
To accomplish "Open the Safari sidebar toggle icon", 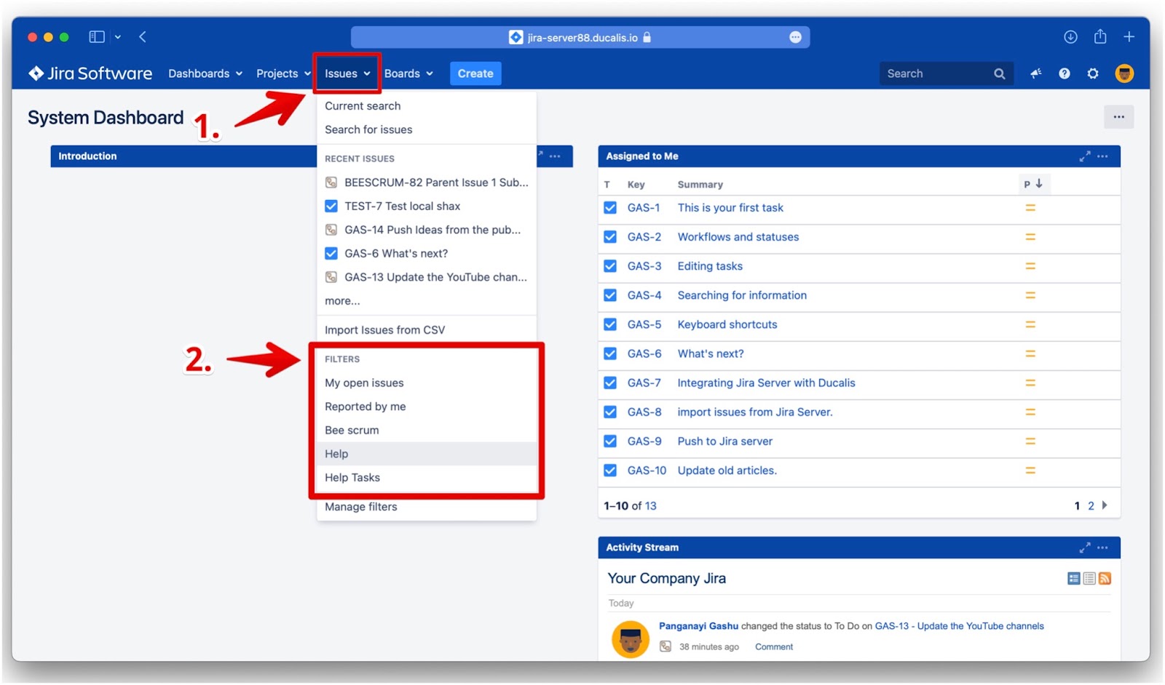I will (97, 36).
